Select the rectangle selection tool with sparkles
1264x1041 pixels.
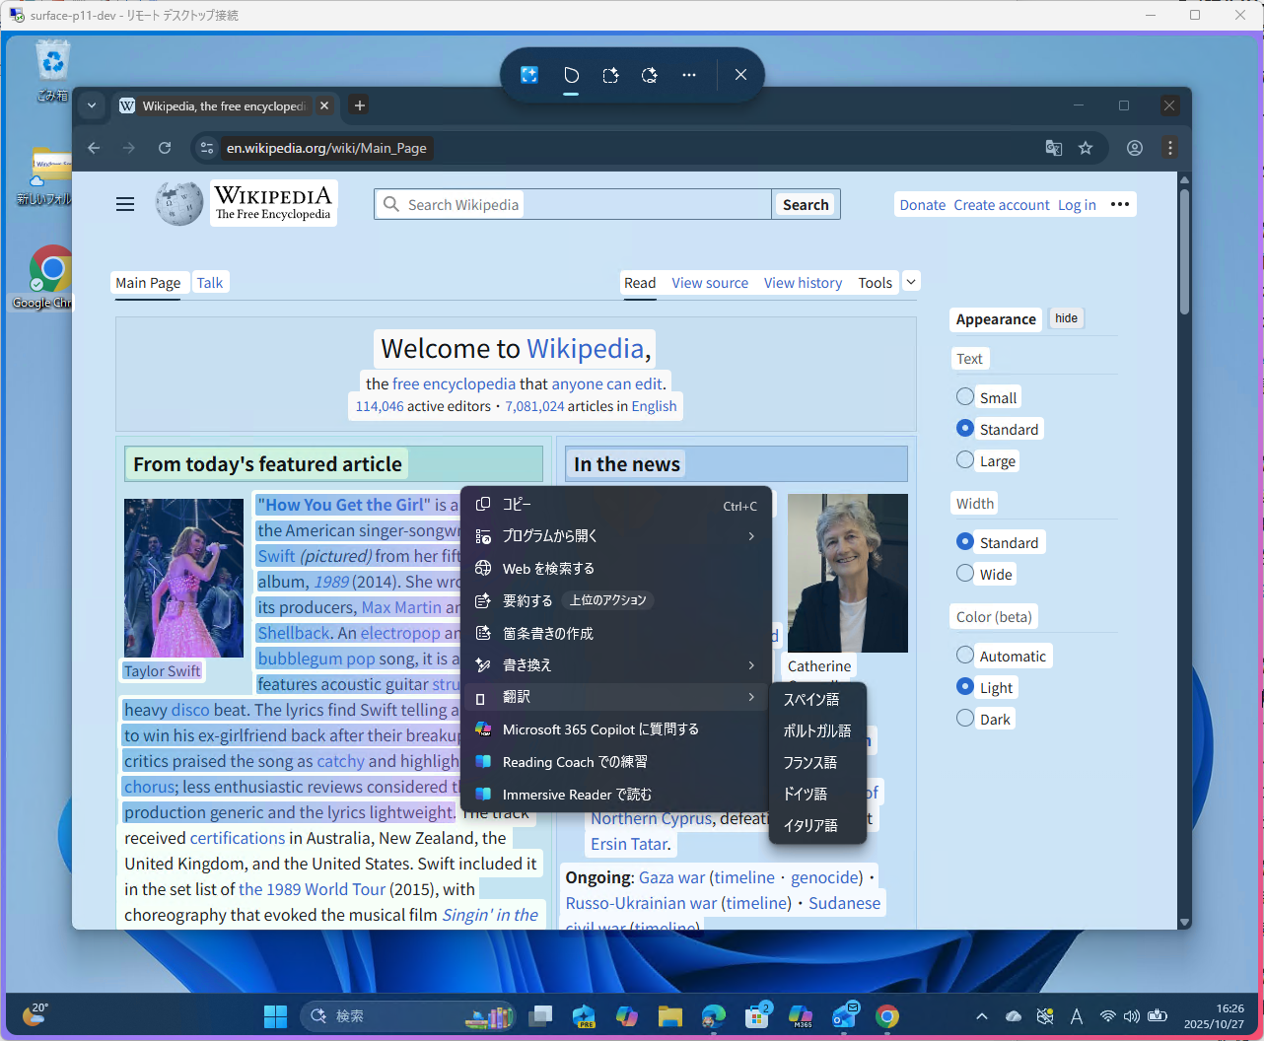(610, 75)
